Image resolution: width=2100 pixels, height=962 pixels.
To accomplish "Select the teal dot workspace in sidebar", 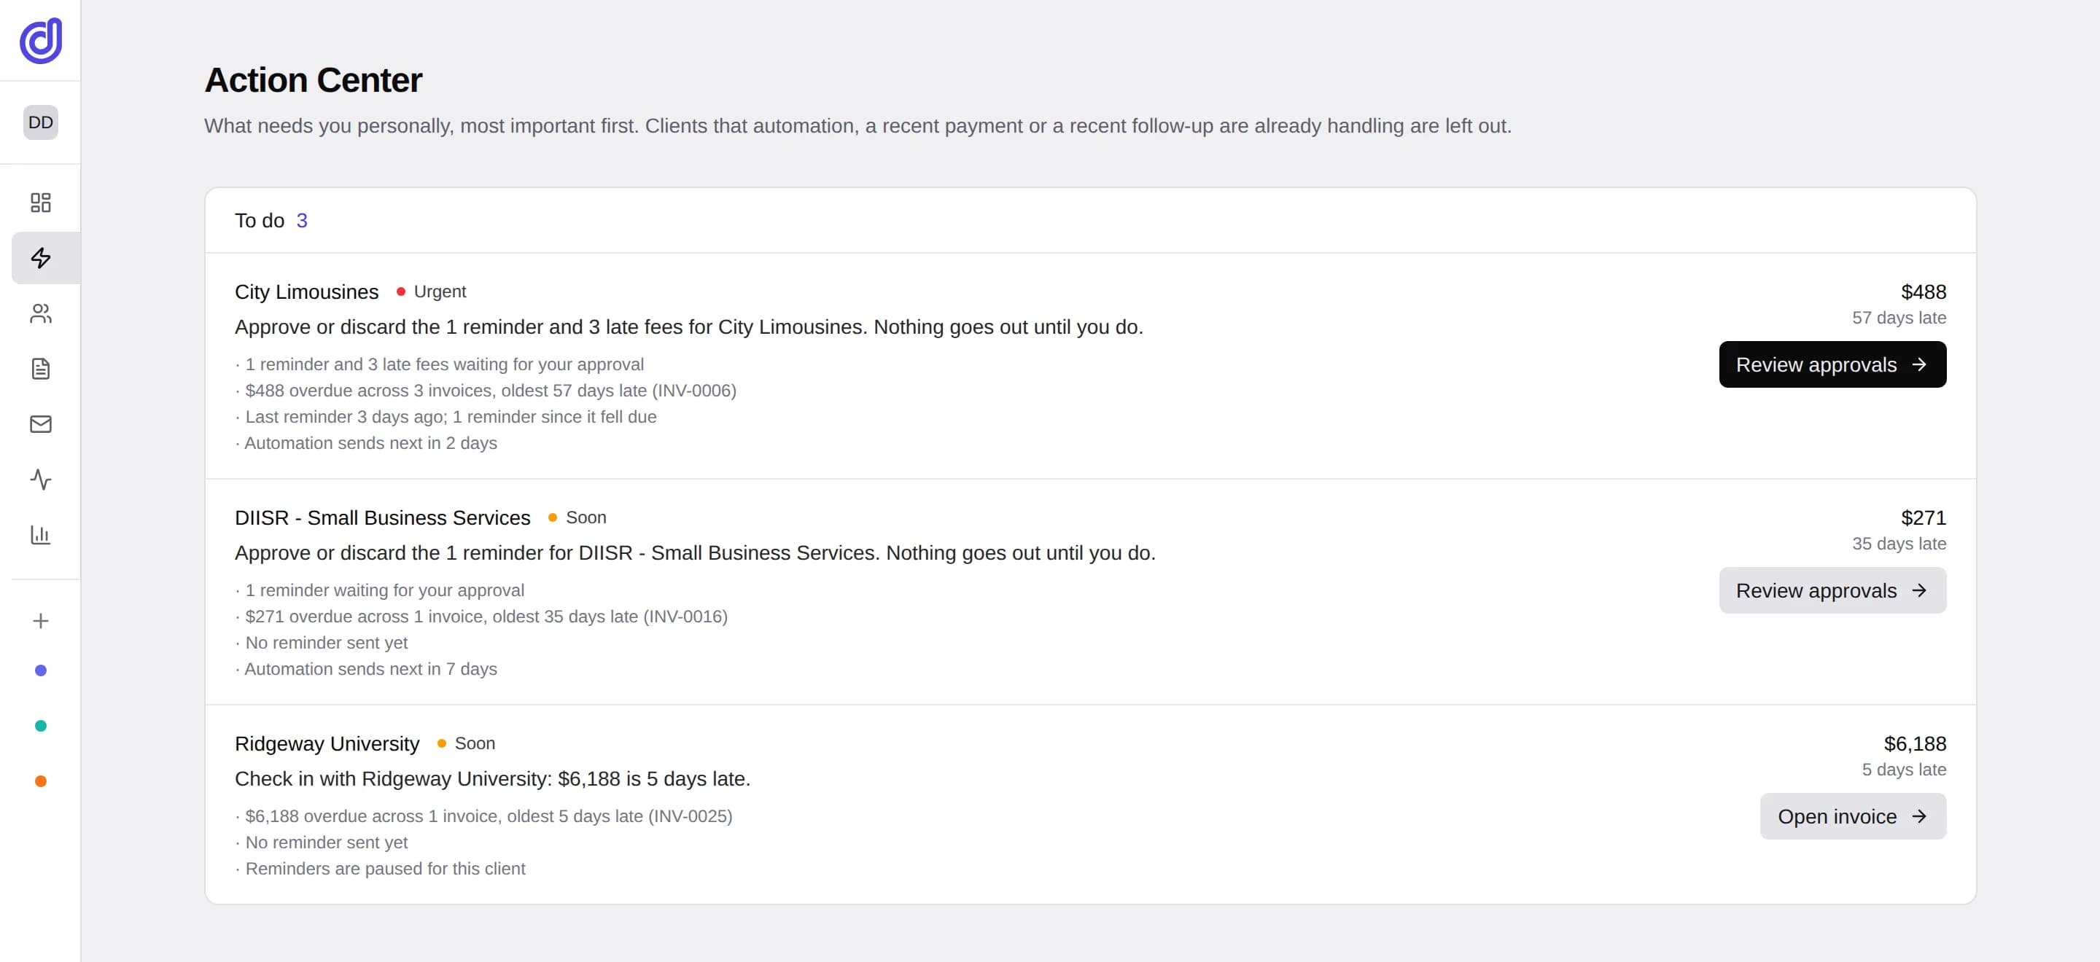I will [41, 726].
